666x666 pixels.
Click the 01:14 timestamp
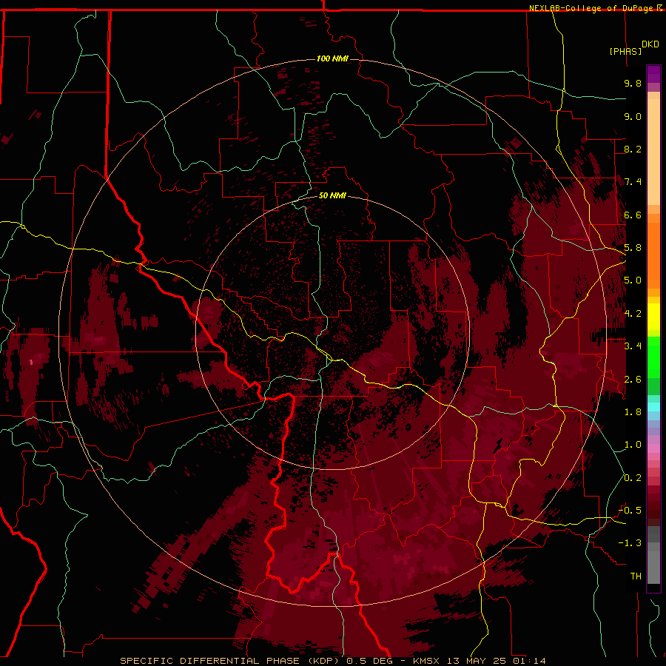click(529, 661)
